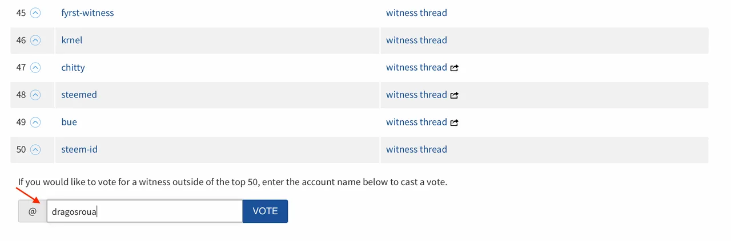Upvote witness steemed at rank 48
This screenshot has width=731, height=241.
click(x=35, y=95)
